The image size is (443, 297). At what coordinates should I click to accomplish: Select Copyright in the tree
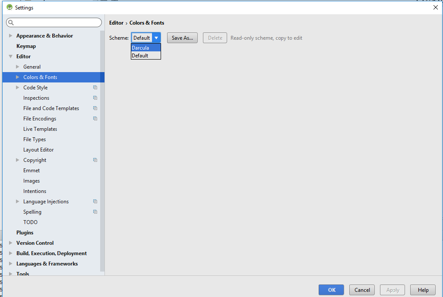click(x=35, y=160)
